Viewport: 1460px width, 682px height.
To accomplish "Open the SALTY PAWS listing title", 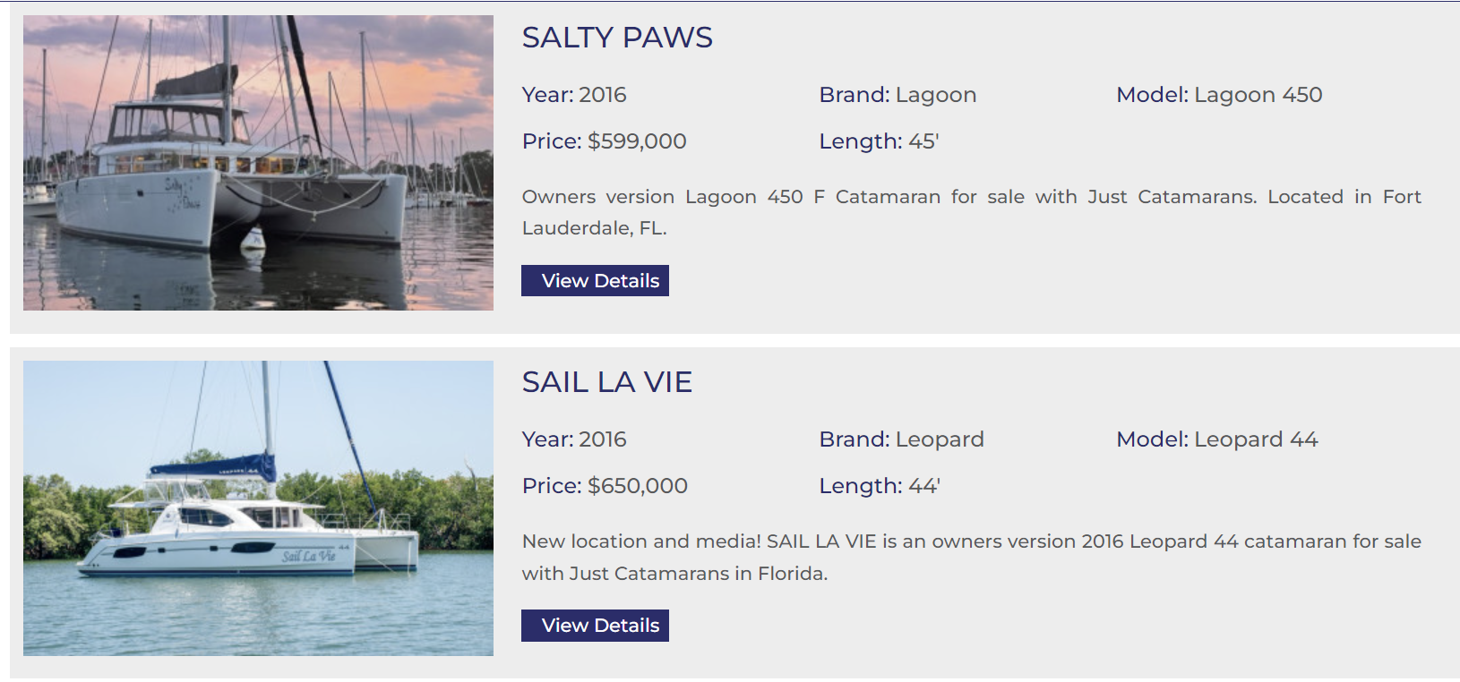I will point(617,38).
